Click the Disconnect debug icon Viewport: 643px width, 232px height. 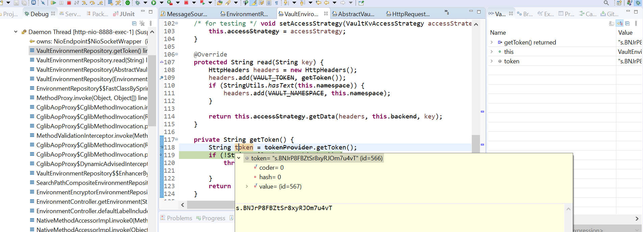click(76, 3)
